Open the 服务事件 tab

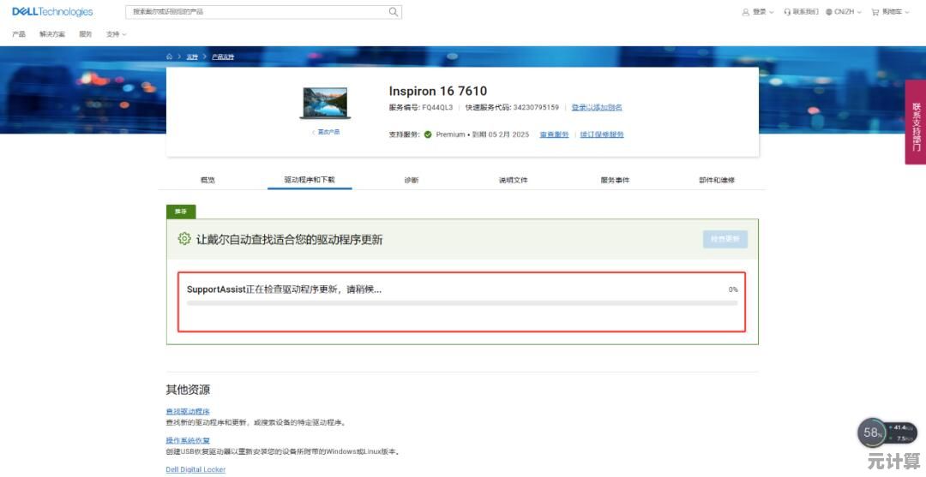click(615, 180)
